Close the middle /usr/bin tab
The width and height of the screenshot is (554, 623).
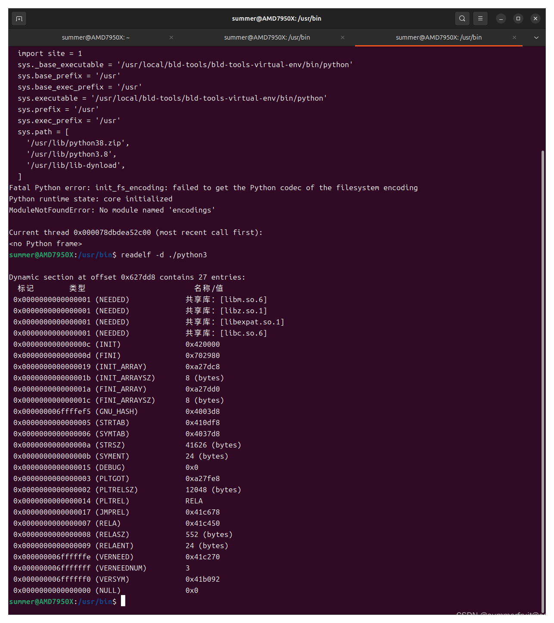click(343, 37)
